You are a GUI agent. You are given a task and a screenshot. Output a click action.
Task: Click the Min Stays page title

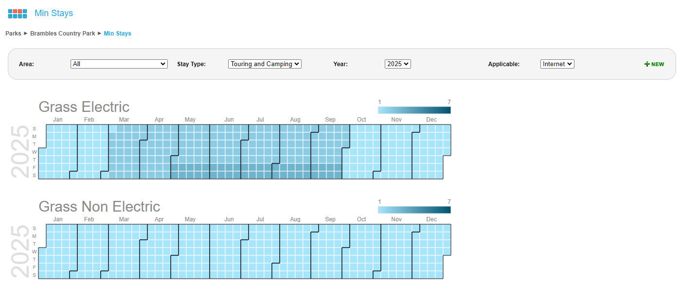(x=54, y=13)
